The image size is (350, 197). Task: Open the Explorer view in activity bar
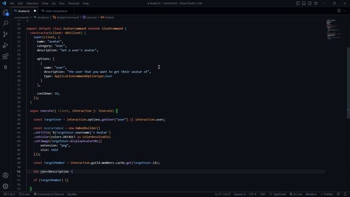coord(5,13)
